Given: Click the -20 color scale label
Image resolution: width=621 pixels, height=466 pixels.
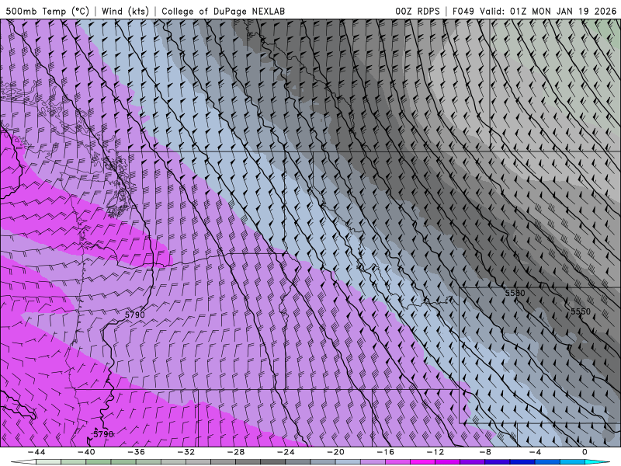Looking at the screenshot, I should click(336, 452).
